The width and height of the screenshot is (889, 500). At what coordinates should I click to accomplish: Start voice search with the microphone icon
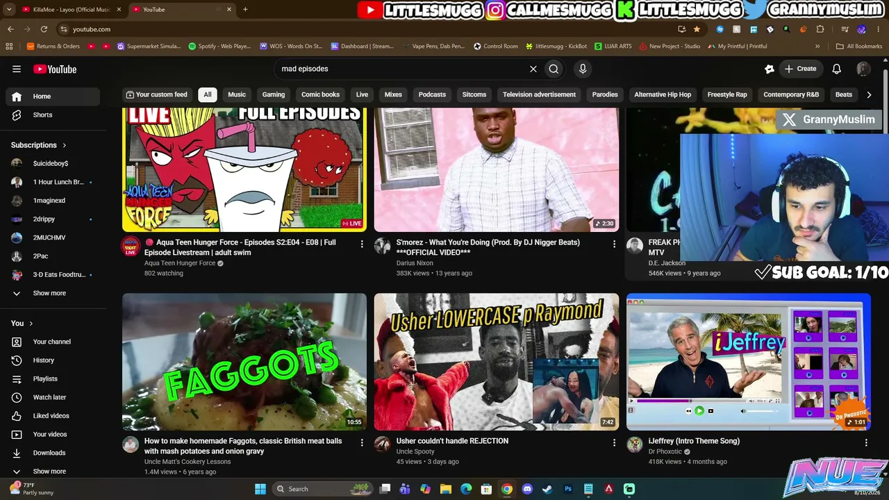[x=583, y=69]
